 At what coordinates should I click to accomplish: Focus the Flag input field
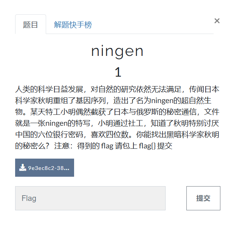(x=90, y=198)
